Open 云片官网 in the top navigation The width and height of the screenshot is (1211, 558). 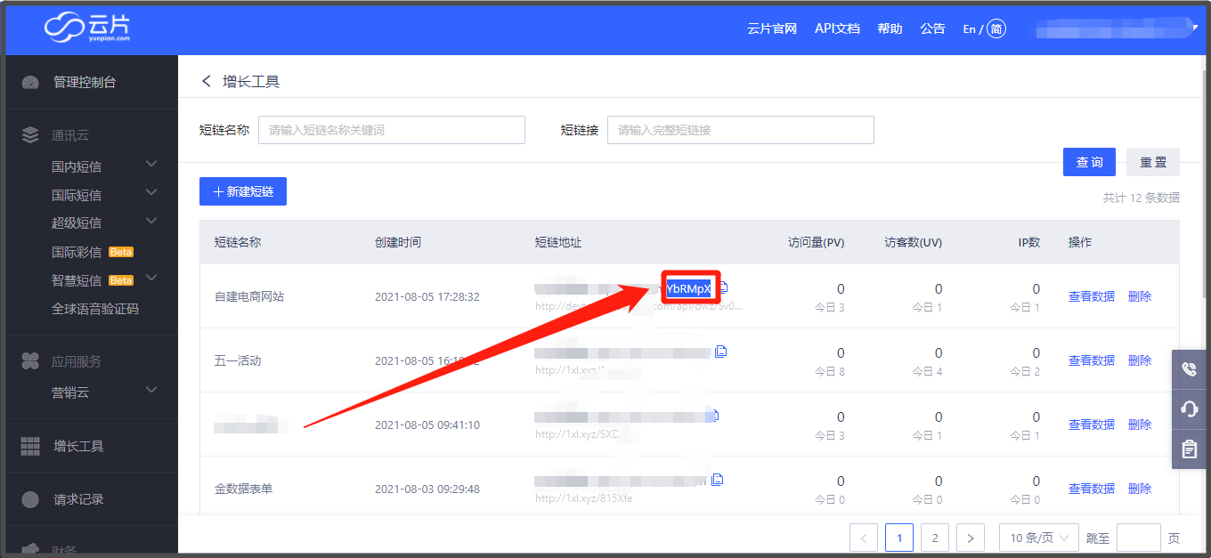point(772,28)
